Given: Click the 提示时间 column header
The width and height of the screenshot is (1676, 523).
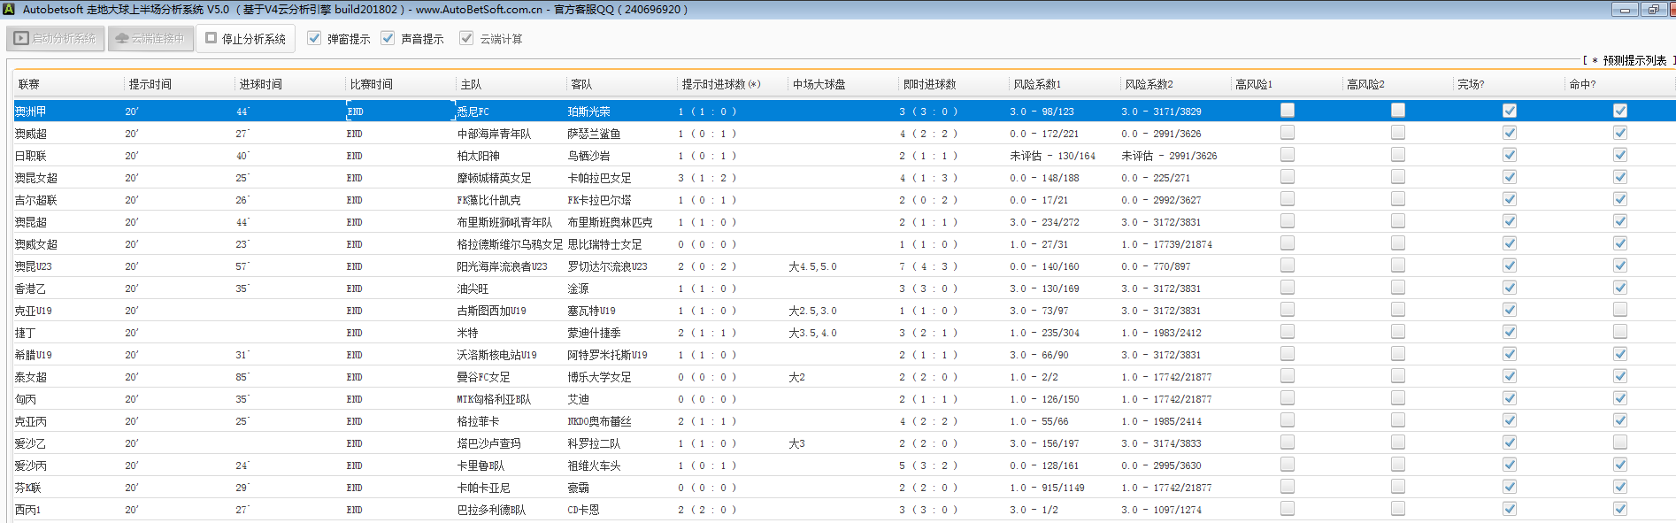Looking at the screenshot, I should pyautogui.click(x=150, y=84).
